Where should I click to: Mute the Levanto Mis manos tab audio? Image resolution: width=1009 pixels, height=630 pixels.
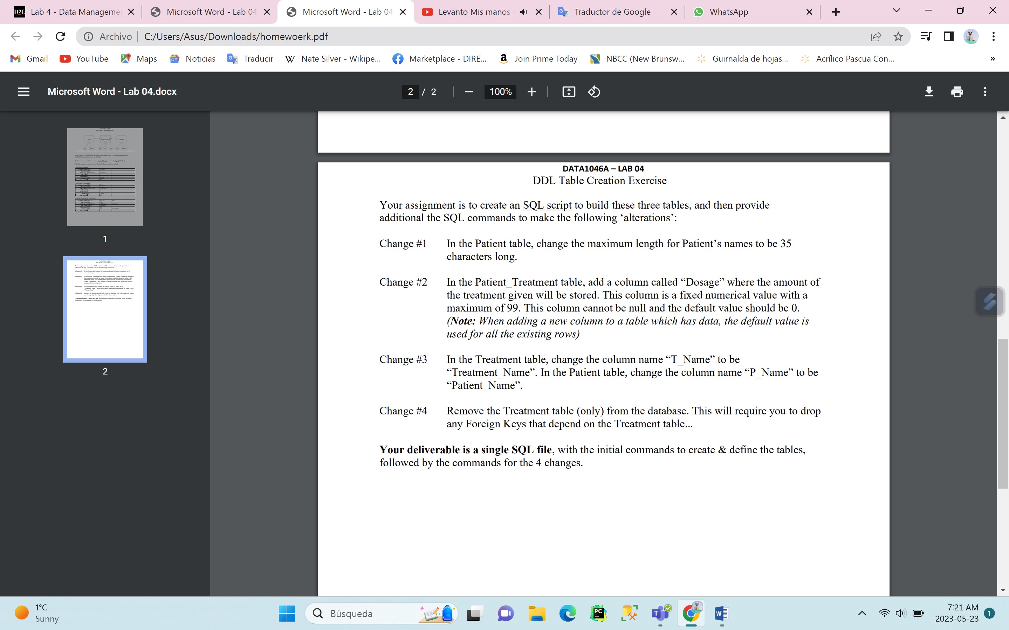coord(524,12)
